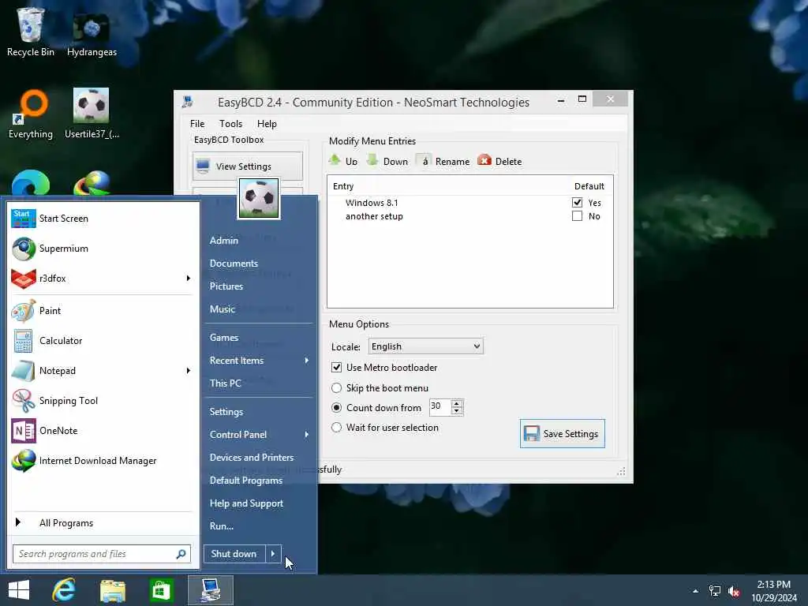Select Wait for user selection option
The image size is (808, 606).
[336, 427]
